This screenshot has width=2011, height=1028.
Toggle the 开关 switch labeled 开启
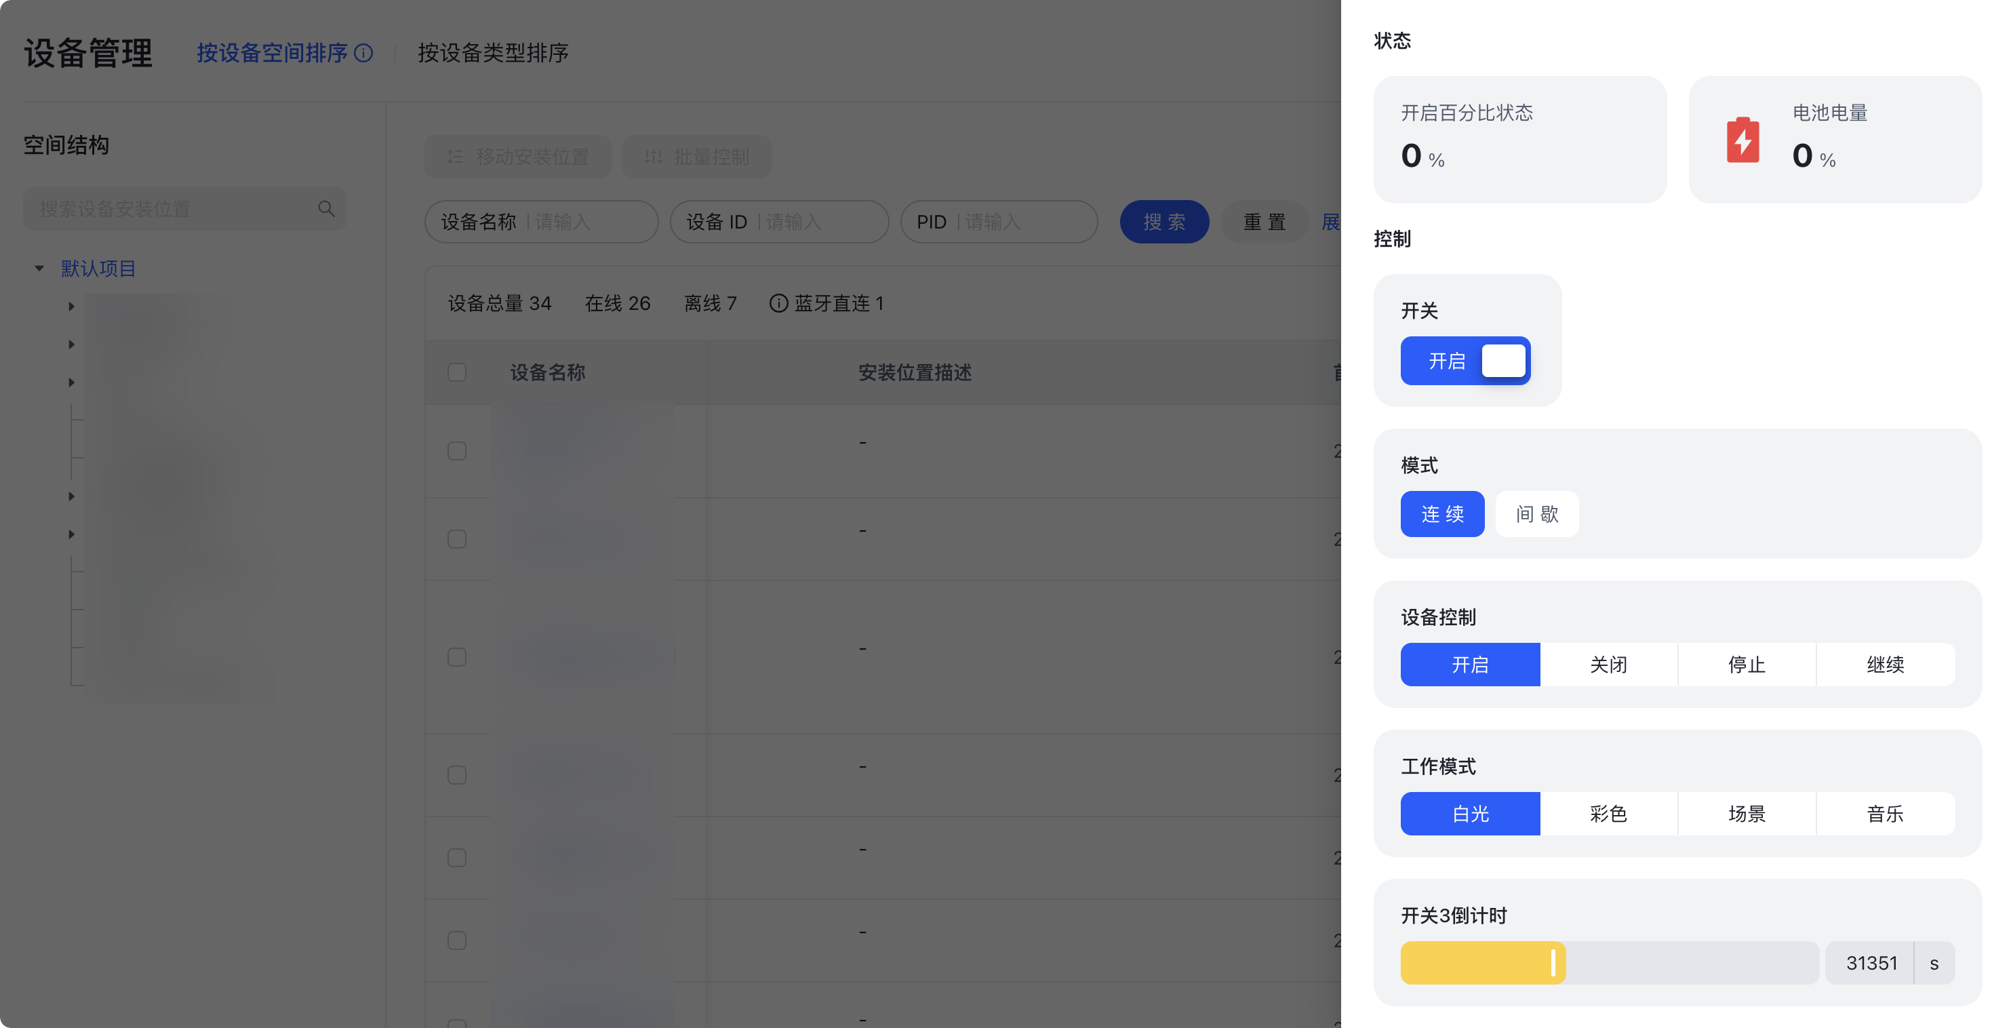[x=1465, y=361]
